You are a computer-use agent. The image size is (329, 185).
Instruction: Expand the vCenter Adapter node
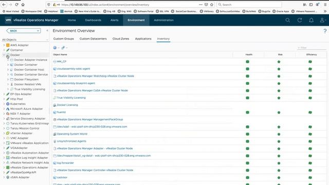[x=4, y=133]
